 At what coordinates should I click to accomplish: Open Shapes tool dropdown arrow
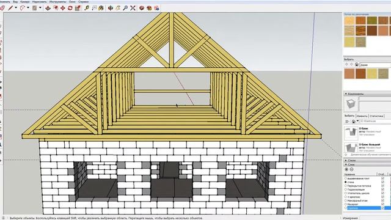point(40,8)
